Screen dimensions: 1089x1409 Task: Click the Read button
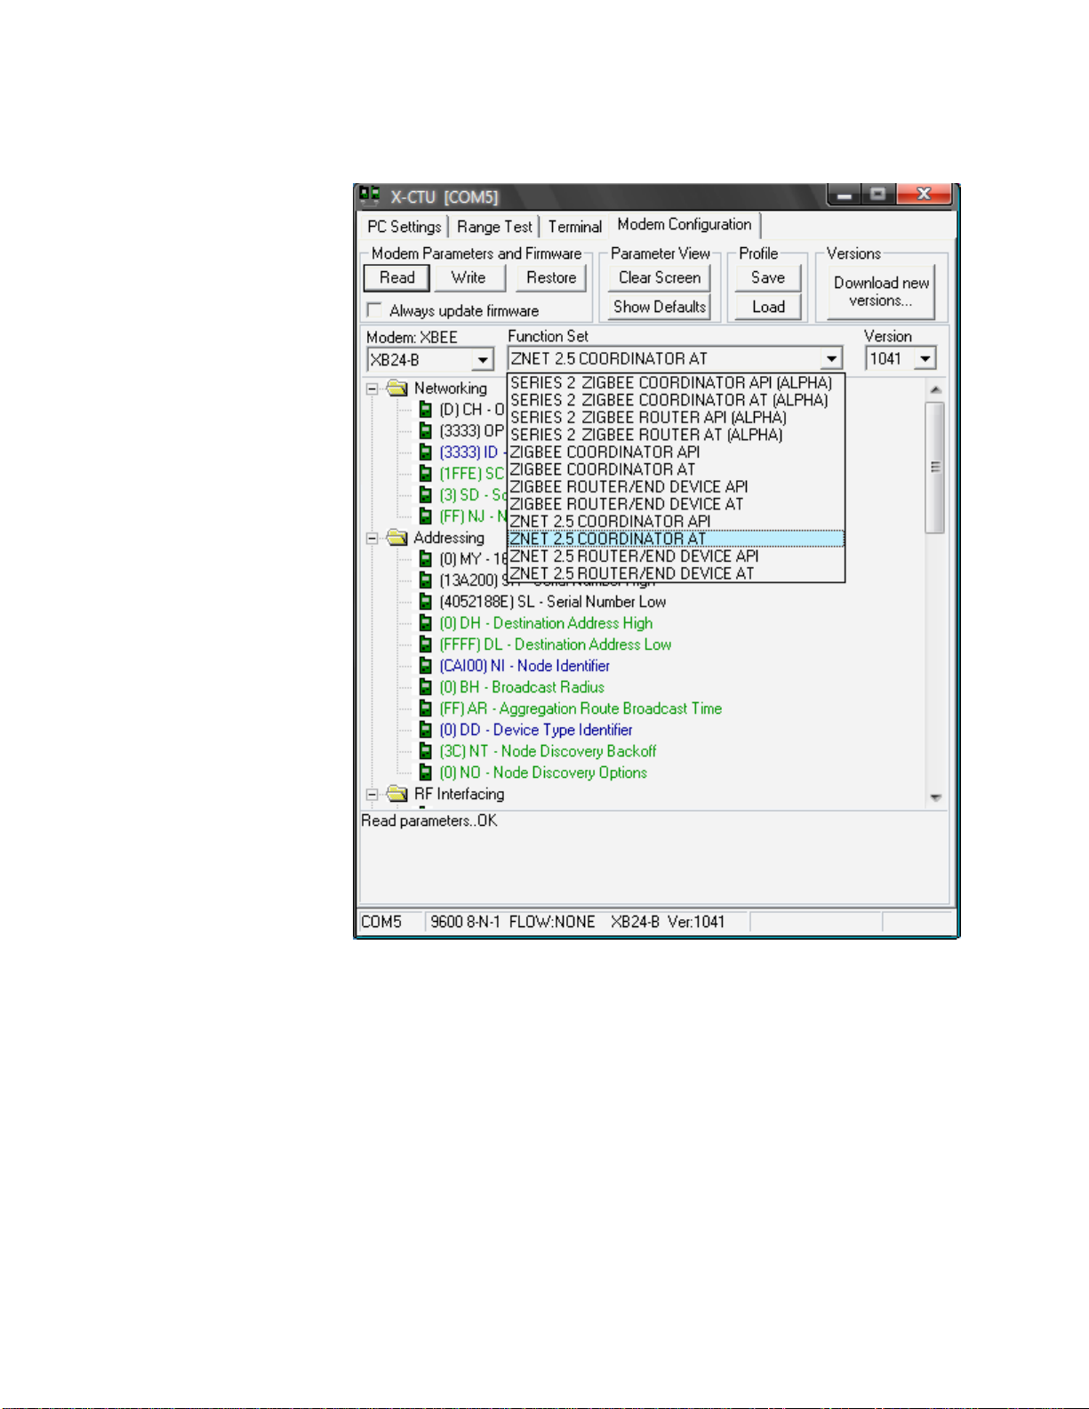[396, 277]
